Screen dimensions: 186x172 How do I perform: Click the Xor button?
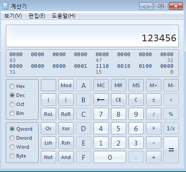click(66, 128)
